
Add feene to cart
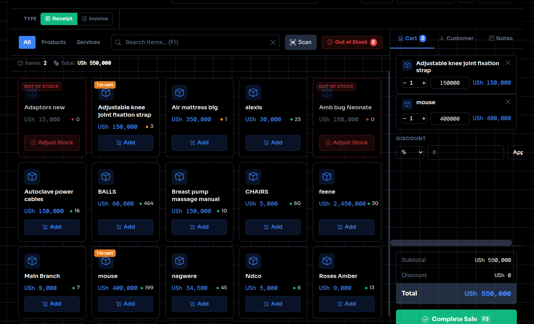point(347,227)
